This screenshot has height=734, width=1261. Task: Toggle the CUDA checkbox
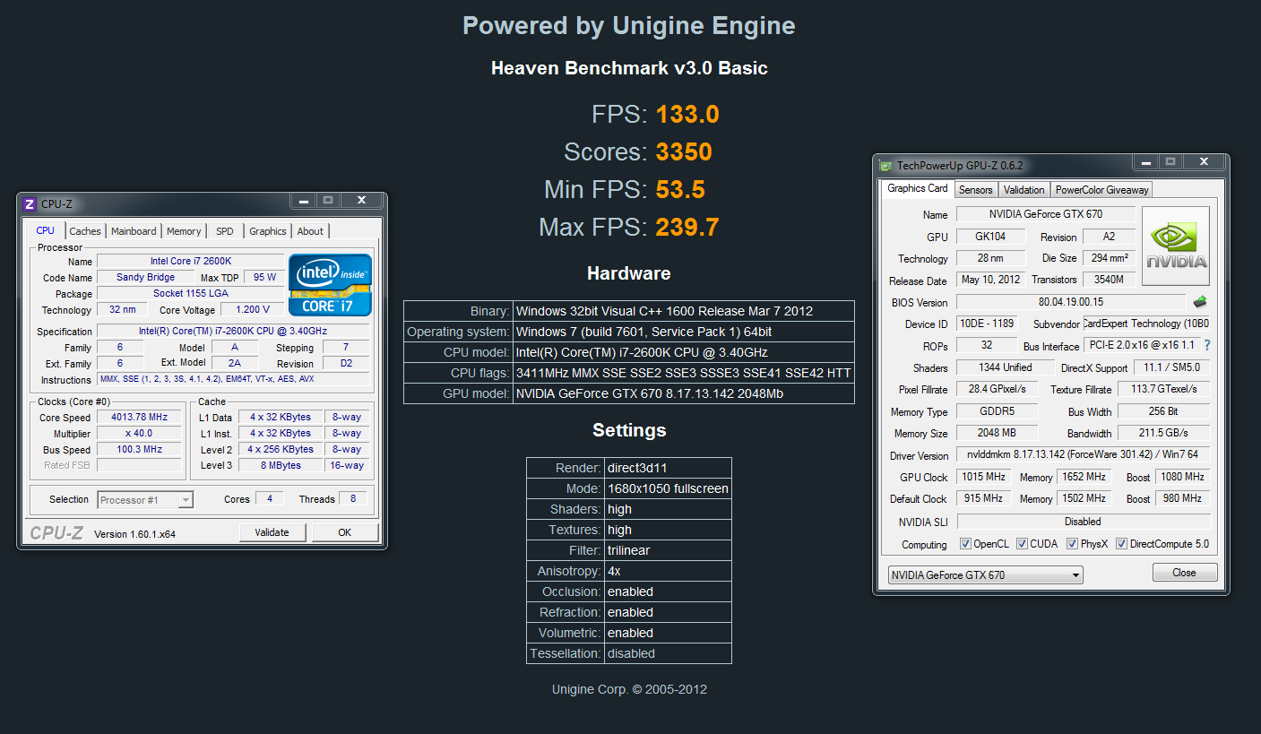[1023, 544]
